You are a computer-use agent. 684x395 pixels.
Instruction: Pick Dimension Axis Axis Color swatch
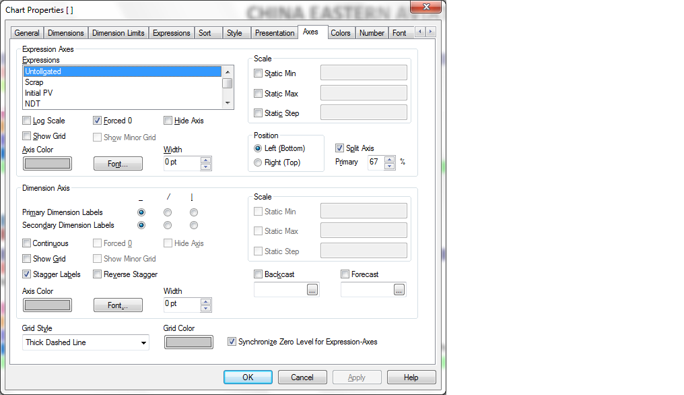tap(47, 305)
